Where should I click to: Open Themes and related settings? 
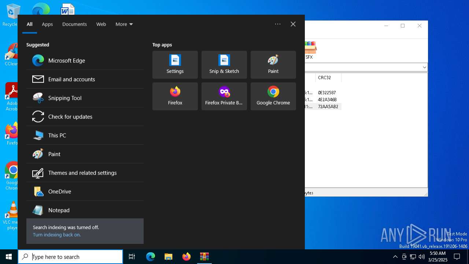point(85,173)
